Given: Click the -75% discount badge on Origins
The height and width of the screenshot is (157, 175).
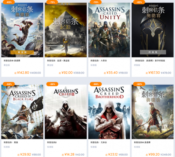Looking at the screenshot, I should pyautogui.click(x=52, y=2).
